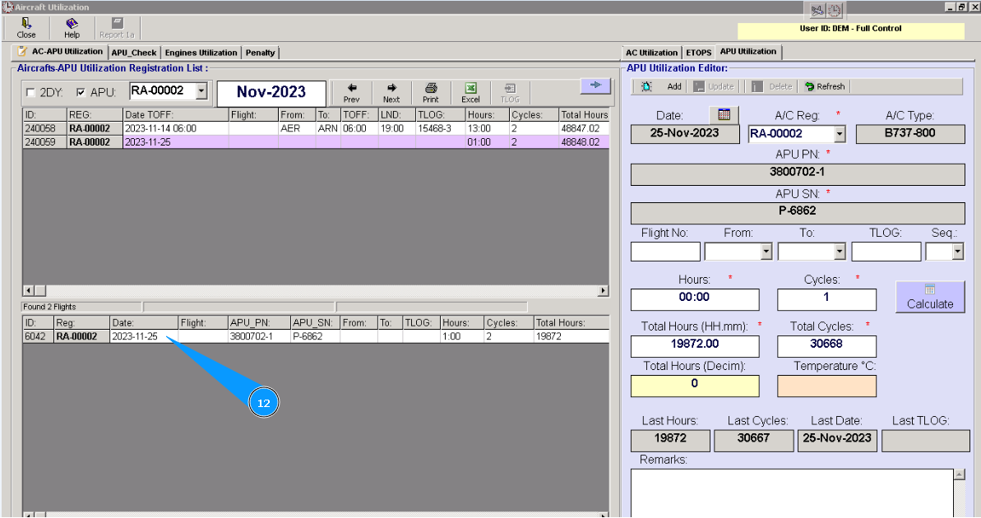Open the From airport dropdown
This screenshot has width=981, height=518.
(766, 252)
